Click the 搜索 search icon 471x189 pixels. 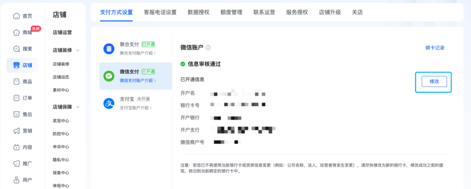(x=17, y=49)
